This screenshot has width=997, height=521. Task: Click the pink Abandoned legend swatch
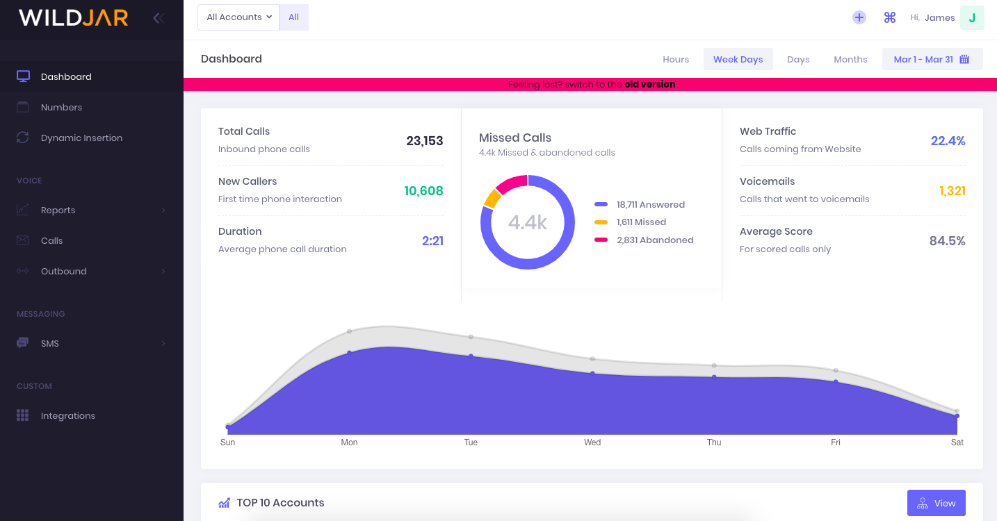[601, 240]
